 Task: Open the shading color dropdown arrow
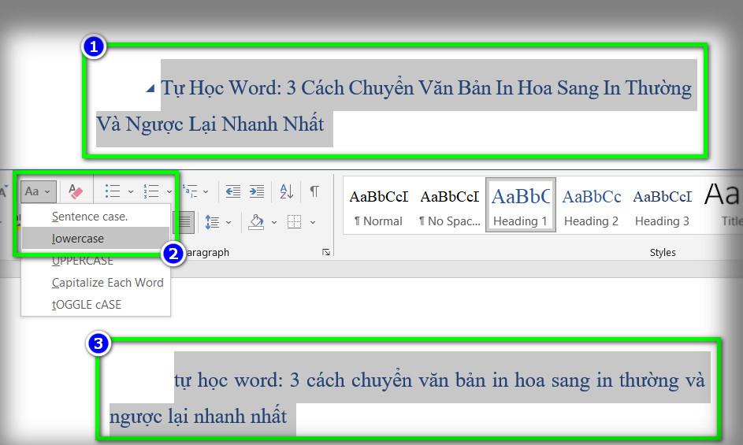click(x=274, y=222)
